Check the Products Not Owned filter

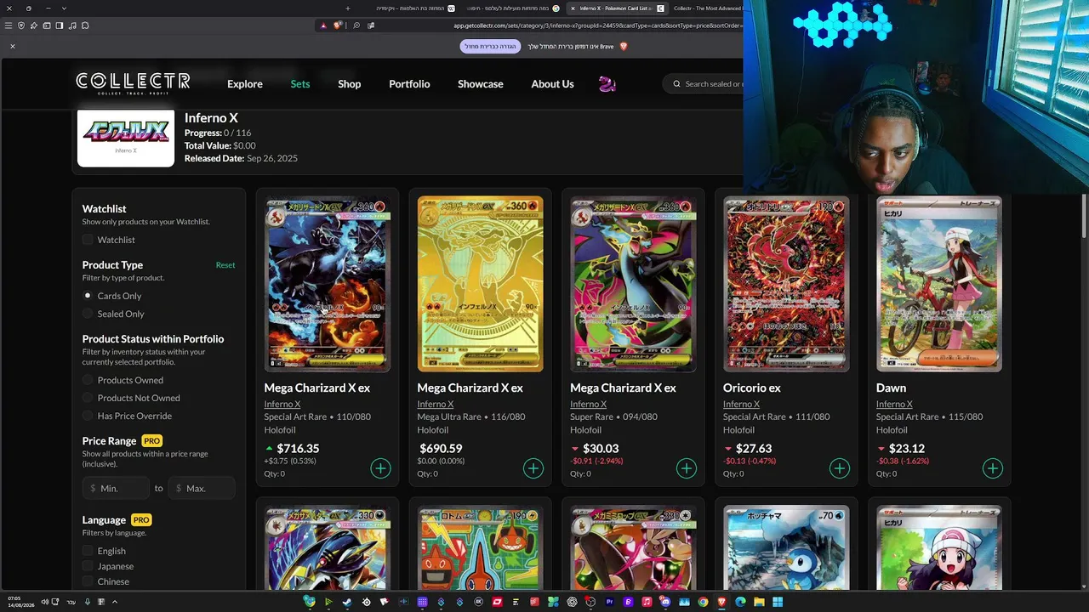tap(88, 398)
